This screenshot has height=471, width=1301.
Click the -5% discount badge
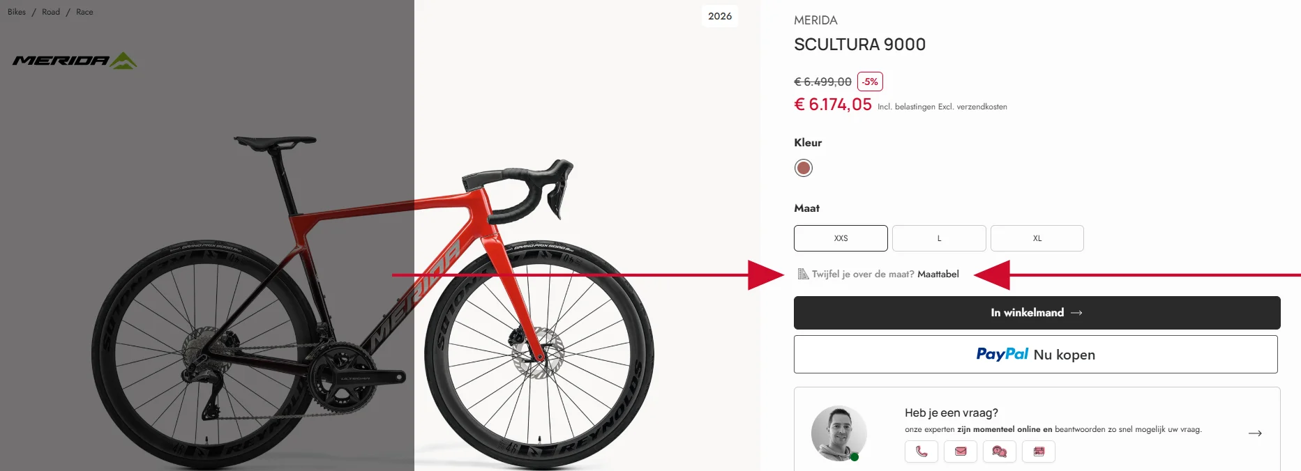(x=870, y=82)
